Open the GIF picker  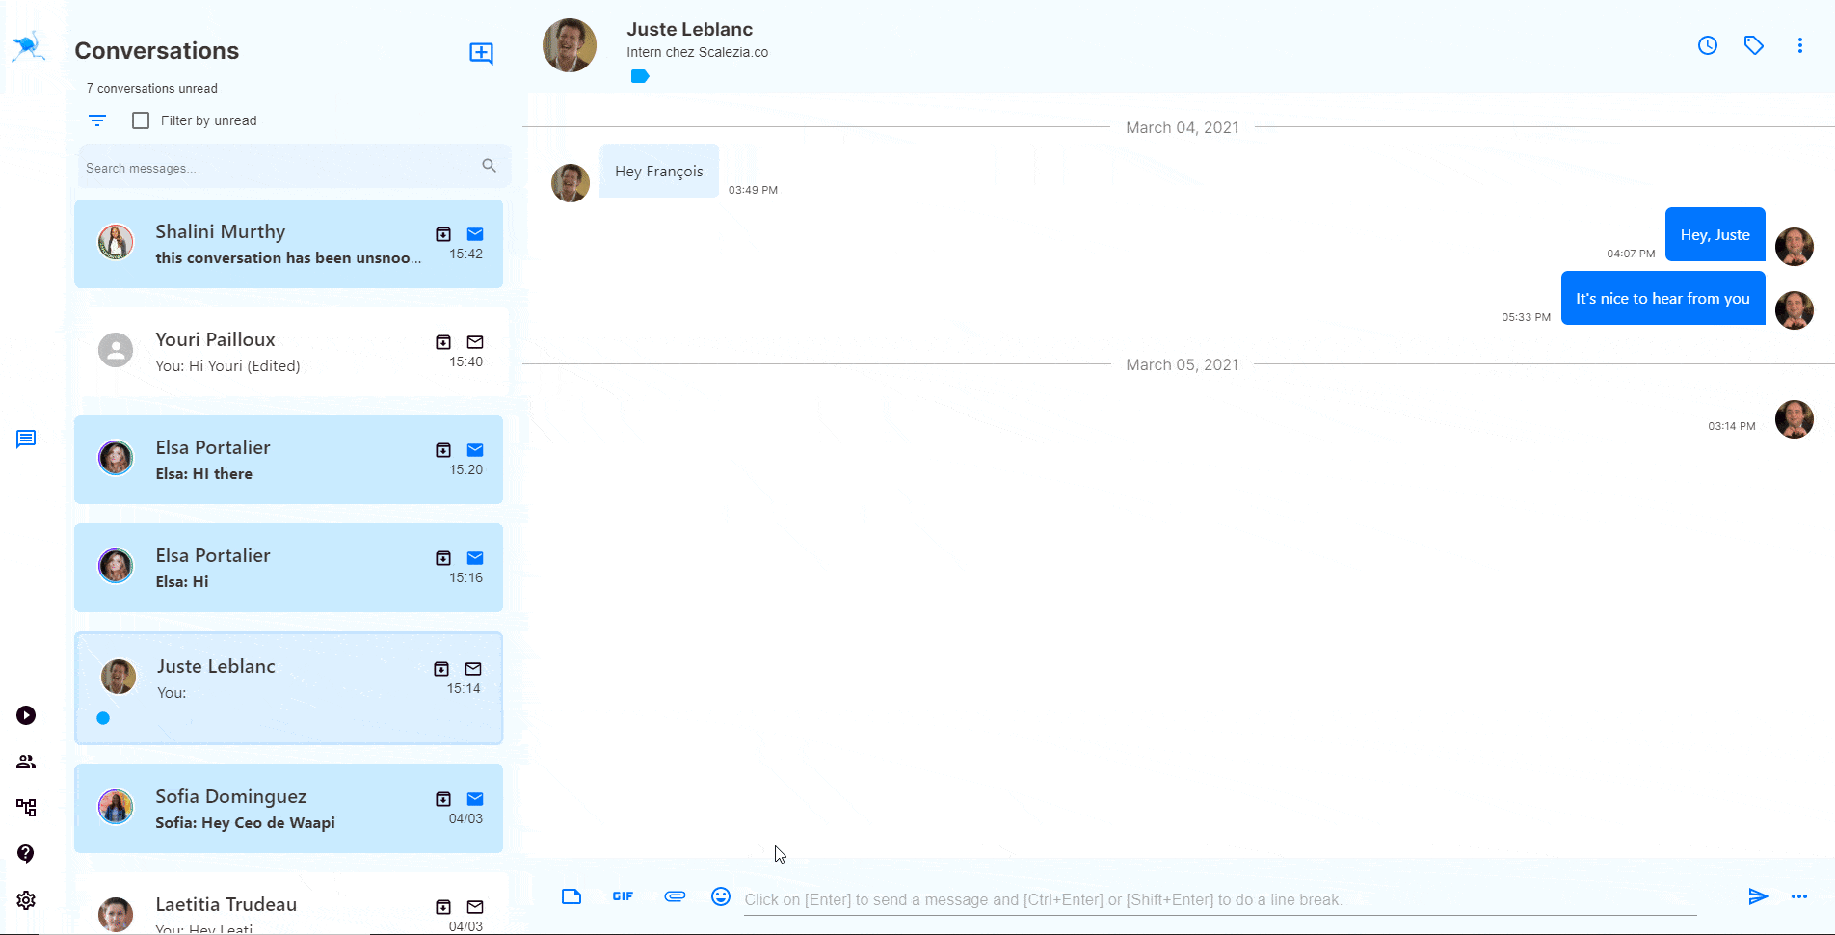click(623, 896)
